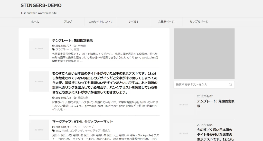The height and width of the screenshot is (141, 263).
Task: Open the 未分類 category link
Action: [82, 46]
